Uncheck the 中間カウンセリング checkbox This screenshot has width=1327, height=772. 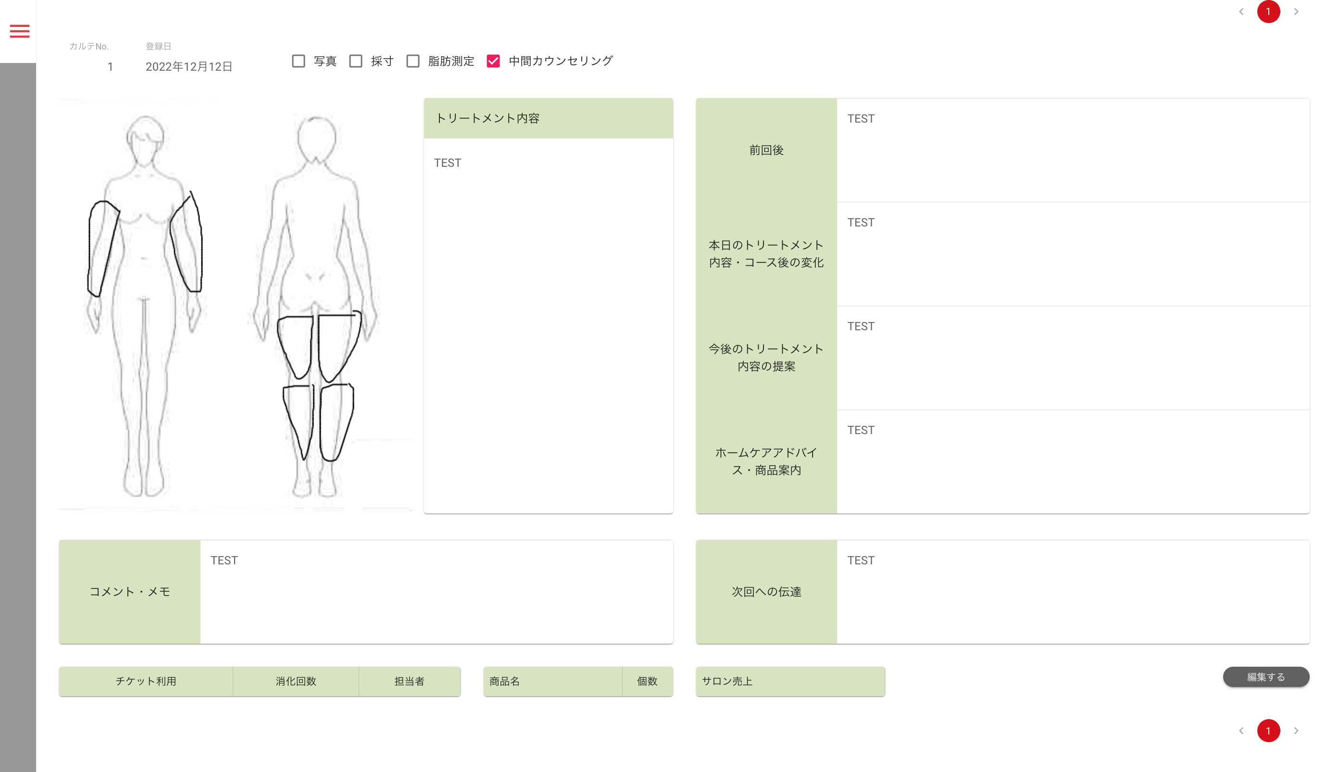[x=493, y=61]
